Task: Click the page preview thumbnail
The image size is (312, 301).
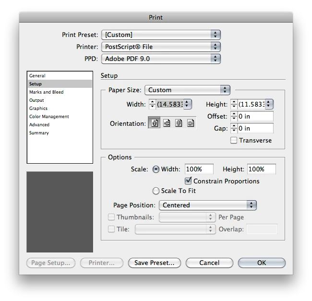Action: click(x=60, y=212)
